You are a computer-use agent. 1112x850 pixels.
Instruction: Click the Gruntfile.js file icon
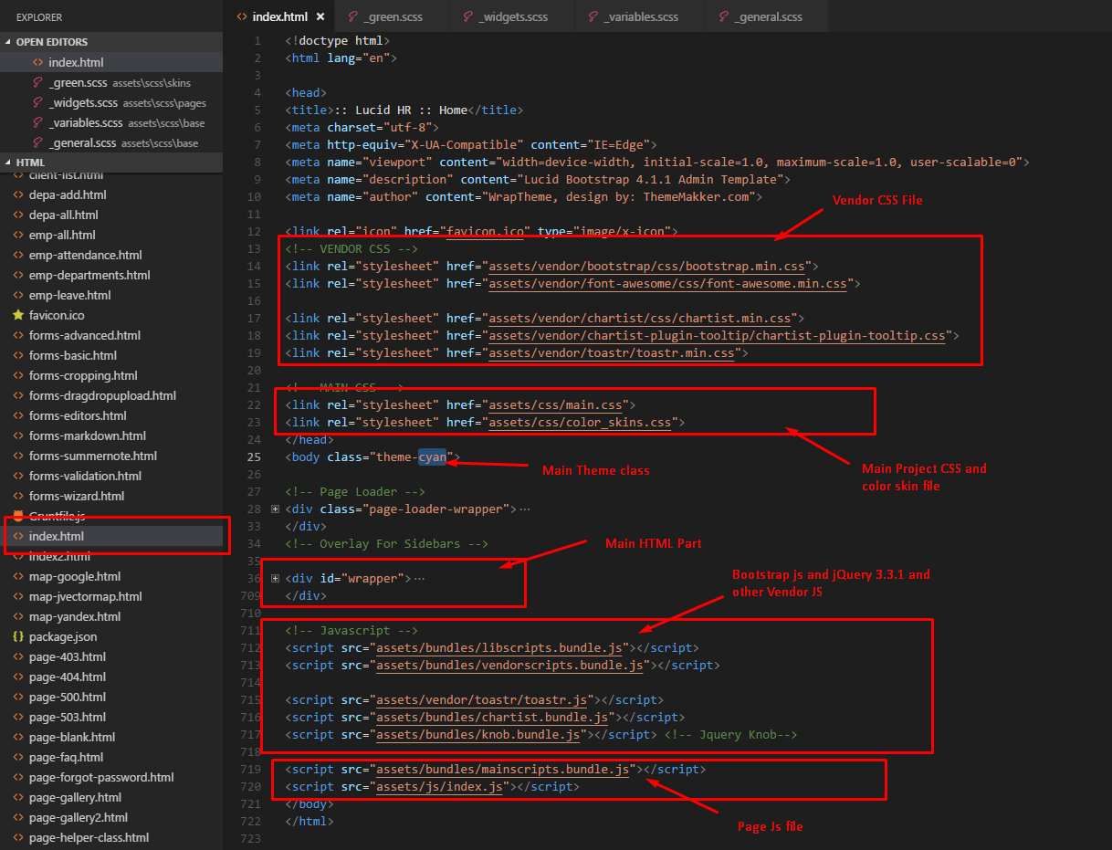[x=18, y=516]
